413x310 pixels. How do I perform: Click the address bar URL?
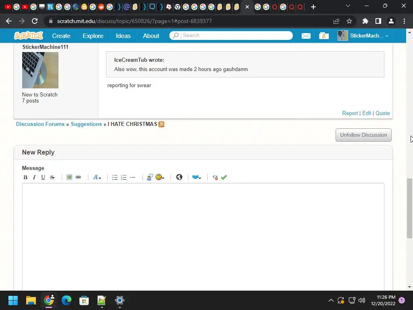tap(134, 21)
